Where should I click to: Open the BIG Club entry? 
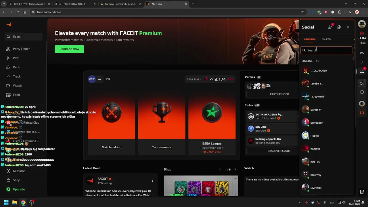click(273, 129)
